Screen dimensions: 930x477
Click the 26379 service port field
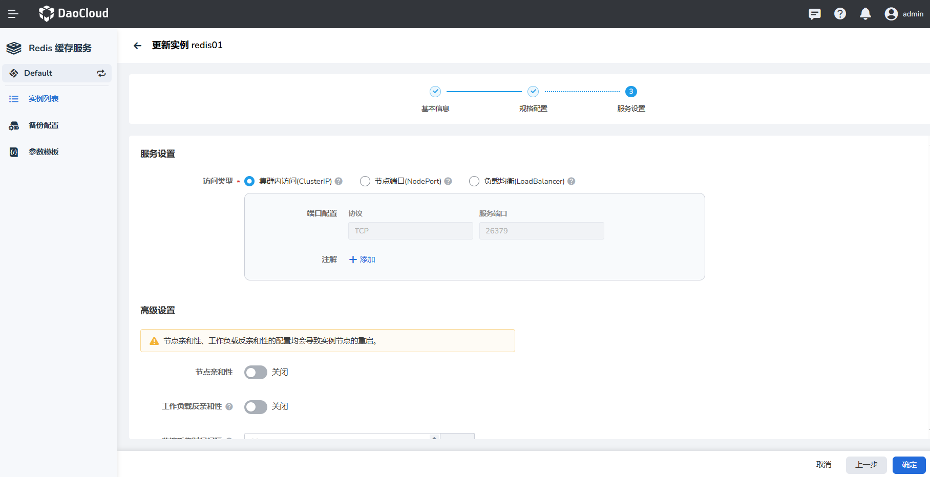542,231
